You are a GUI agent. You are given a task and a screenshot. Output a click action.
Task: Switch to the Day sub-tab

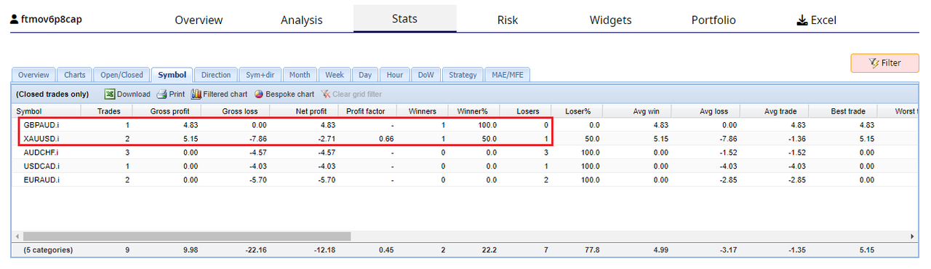coord(365,75)
